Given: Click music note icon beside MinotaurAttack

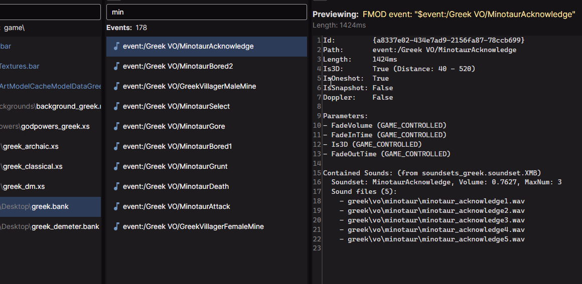Looking at the screenshot, I should [117, 206].
